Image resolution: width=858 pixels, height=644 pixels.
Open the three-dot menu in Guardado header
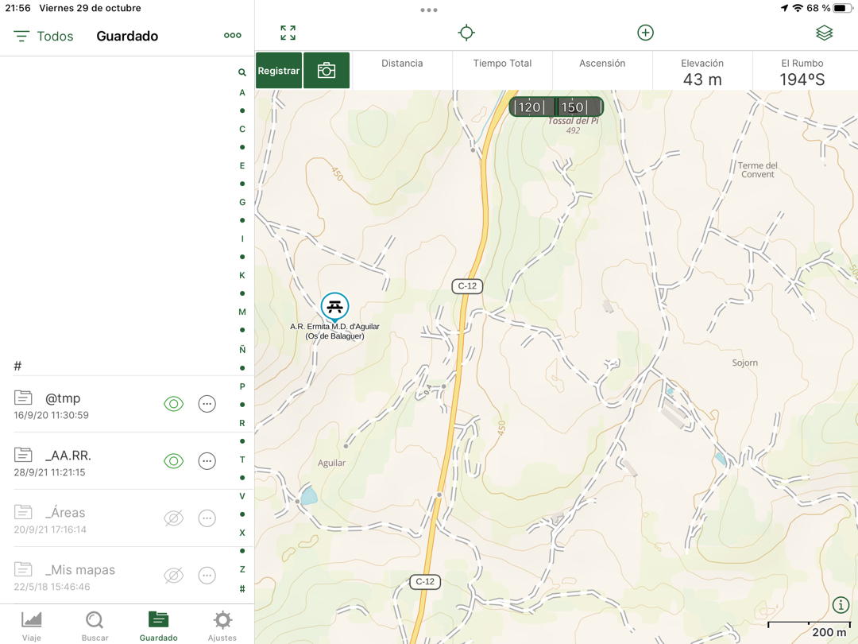(x=232, y=36)
